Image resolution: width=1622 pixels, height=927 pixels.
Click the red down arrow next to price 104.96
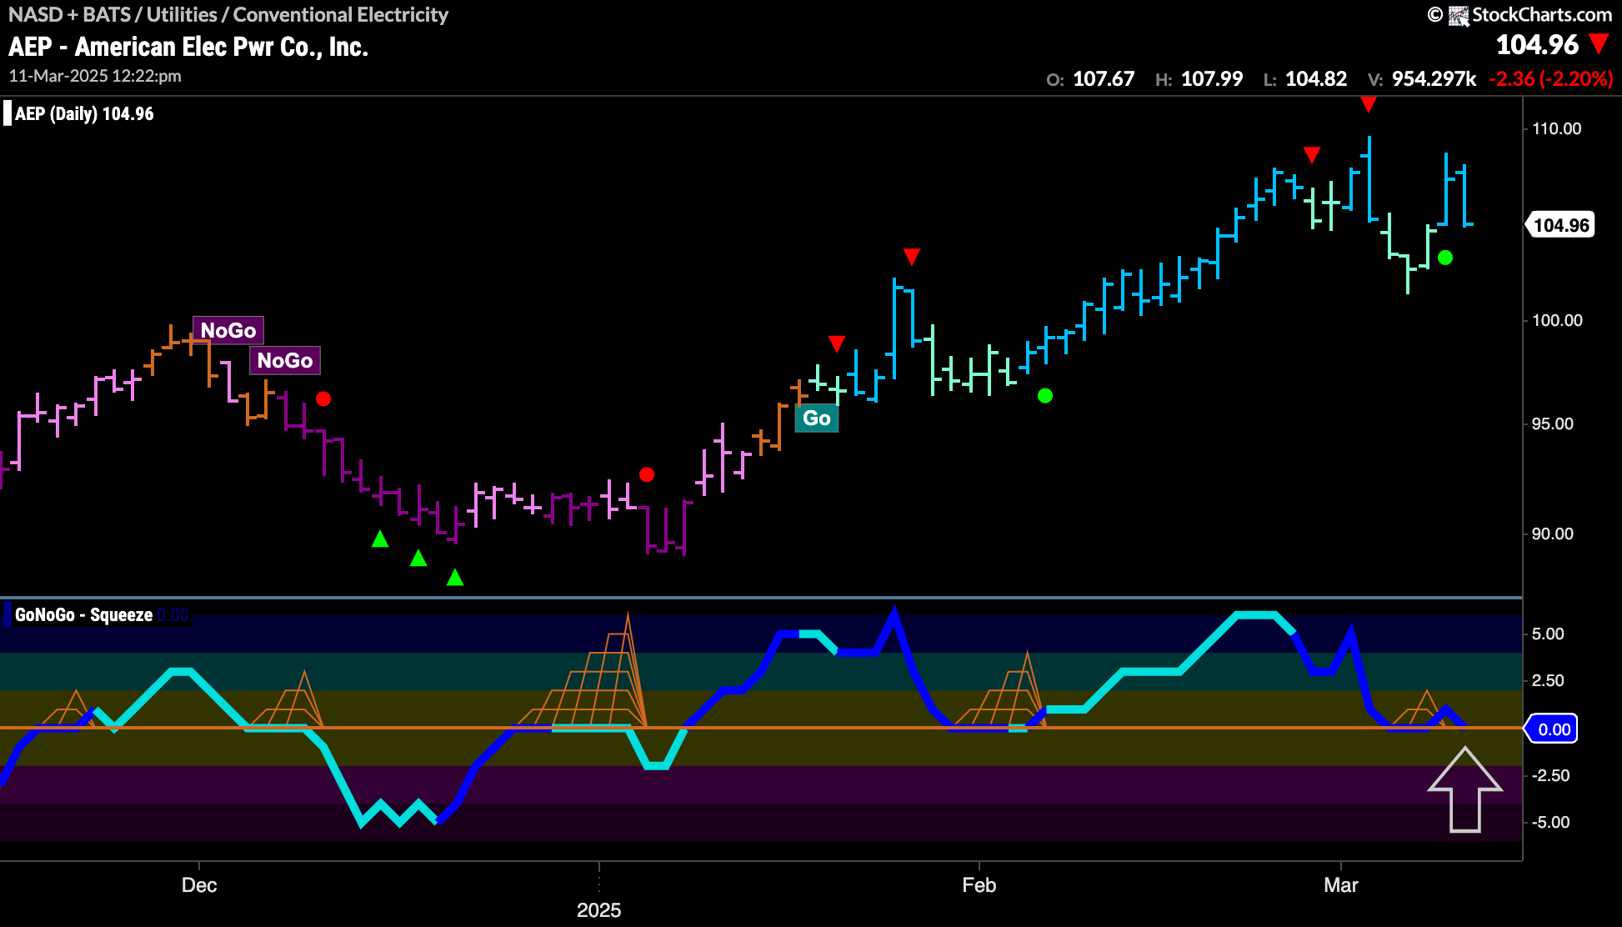pos(1599,43)
